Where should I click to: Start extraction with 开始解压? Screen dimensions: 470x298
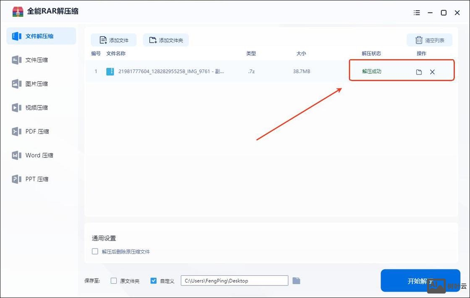(x=420, y=280)
